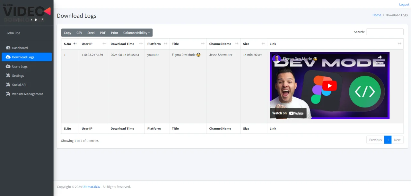The height and width of the screenshot is (196, 411).
Task: Focus the Search input field
Action: pyautogui.click(x=385, y=32)
